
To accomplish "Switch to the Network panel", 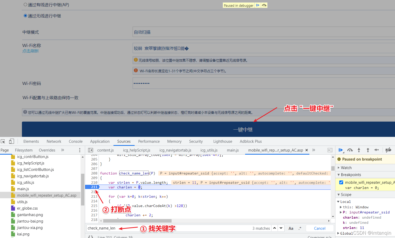I will (x=54, y=141).
